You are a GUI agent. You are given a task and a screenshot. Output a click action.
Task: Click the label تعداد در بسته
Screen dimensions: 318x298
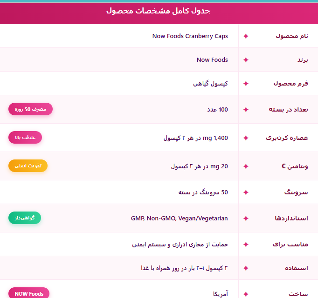[x=288, y=110]
